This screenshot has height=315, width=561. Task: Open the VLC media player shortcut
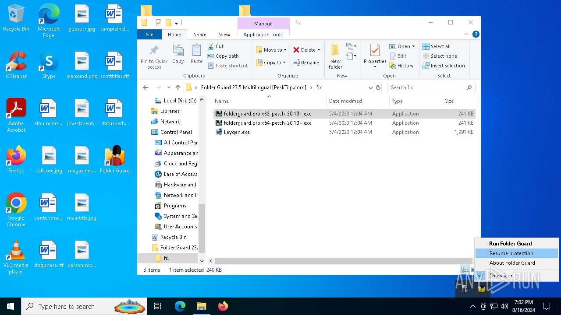point(16,257)
